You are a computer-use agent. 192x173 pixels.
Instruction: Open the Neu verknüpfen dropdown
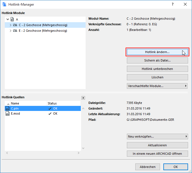[x=157, y=136]
